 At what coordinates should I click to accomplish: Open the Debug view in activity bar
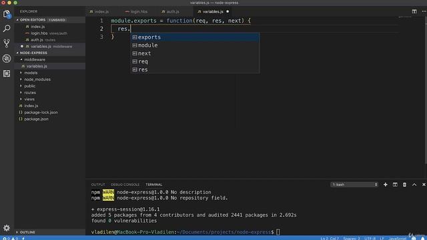(x=7, y=59)
